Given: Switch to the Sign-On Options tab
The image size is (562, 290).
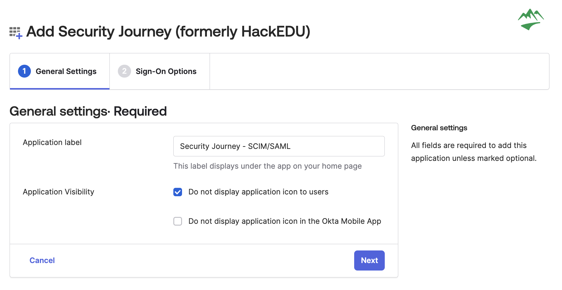Looking at the screenshot, I should 160,71.
